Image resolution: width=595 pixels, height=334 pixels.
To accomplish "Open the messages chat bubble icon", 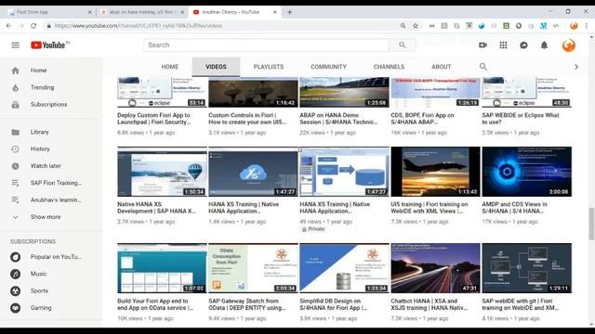I will [523, 45].
